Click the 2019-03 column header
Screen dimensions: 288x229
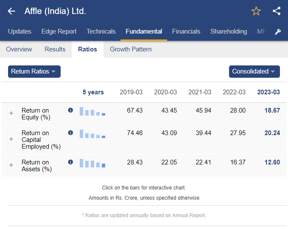pos(131,92)
